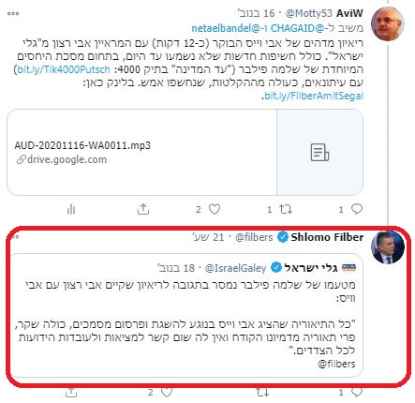Open the AUD-20201116-WA0011.mp3 drive card
Image resolution: width=415 pixels, height=403 pixels.
click(185, 153)
